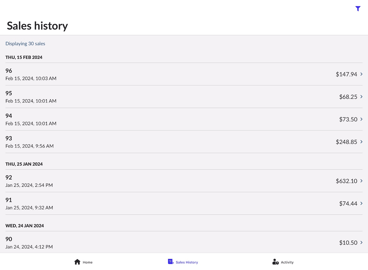
Task: Open sale 92 from Jan 25, 2:54 PM
Action: 158,181
